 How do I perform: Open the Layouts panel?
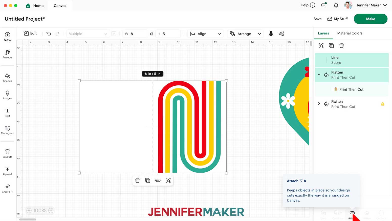8,154
